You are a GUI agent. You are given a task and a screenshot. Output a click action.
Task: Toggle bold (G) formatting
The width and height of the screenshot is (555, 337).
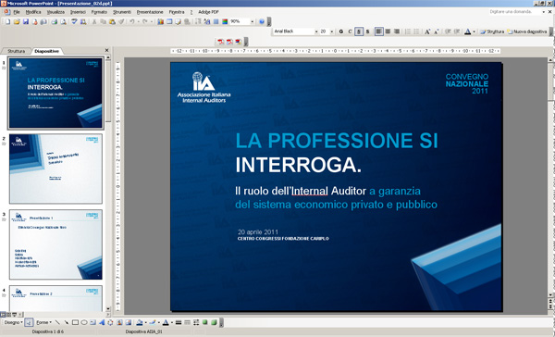pyautogui.click(x=340, y=31)
